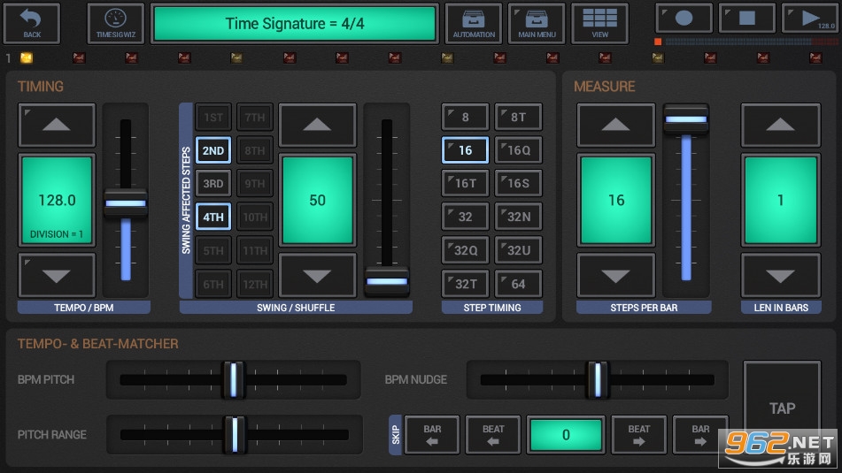Select step timing 16S
This screenshot has width=842, height=473.
point(518,183)
